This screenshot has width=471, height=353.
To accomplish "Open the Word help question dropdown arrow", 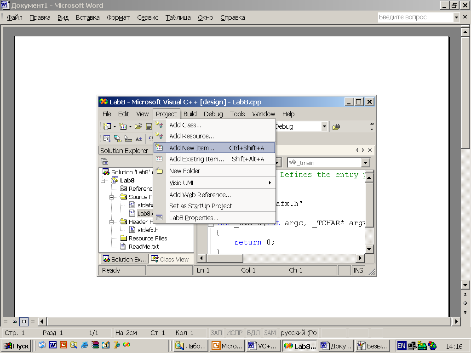I will (x=456, y=17).
